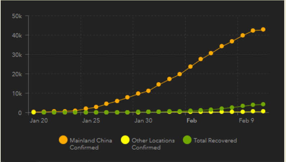The width and height of the screenshot is (286, 162).
Task: Toggle the 'Total Recovered' legend label
Action: pos(215,140)
